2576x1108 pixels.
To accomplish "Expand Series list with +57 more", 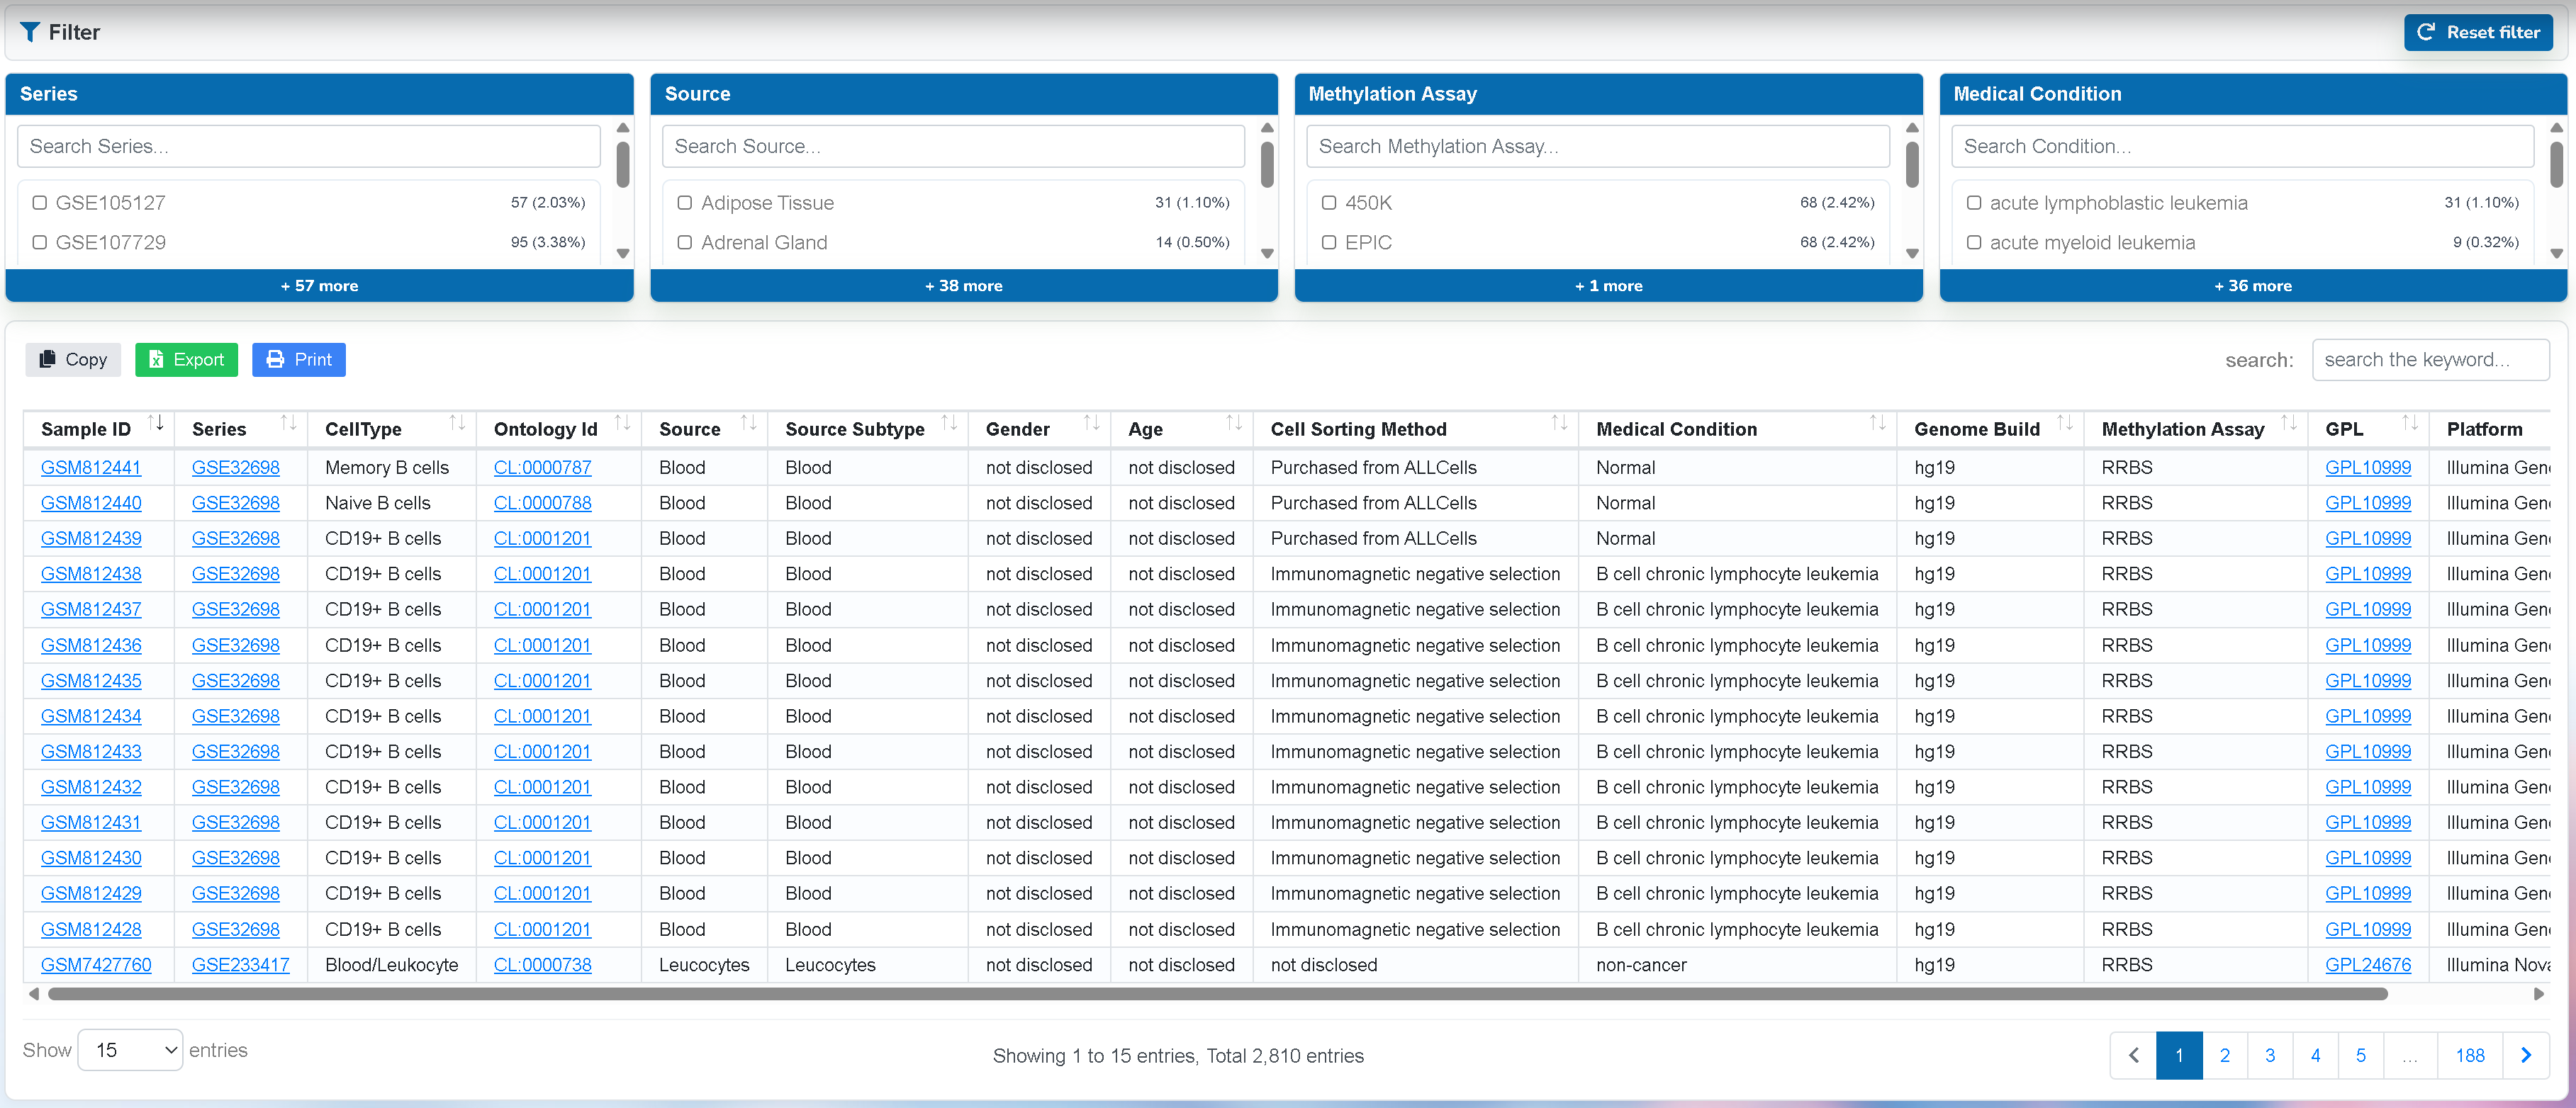I will click(319, 286).
